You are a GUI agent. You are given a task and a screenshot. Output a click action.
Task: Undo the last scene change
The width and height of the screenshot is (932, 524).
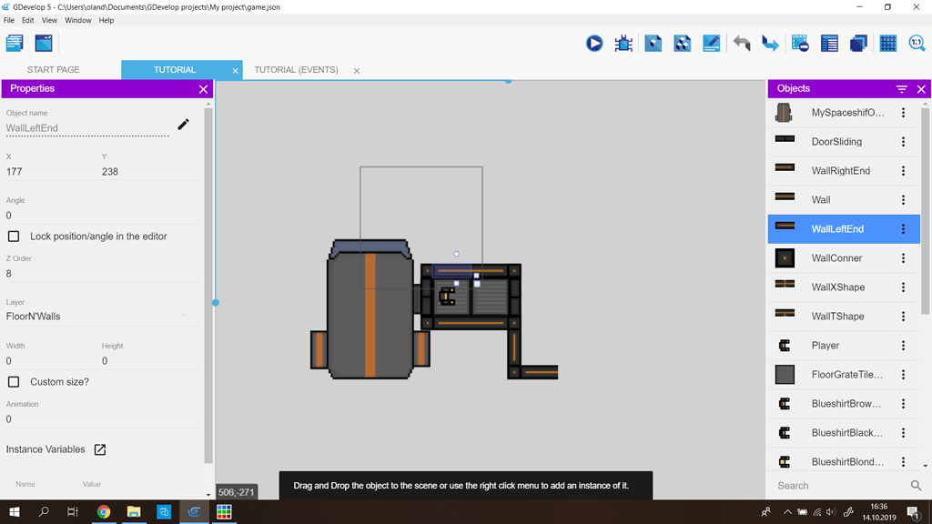click(x=740, y=42)
